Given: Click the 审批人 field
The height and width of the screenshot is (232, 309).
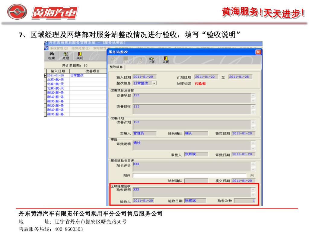Looking at the screenshot, I should point(196,154).
